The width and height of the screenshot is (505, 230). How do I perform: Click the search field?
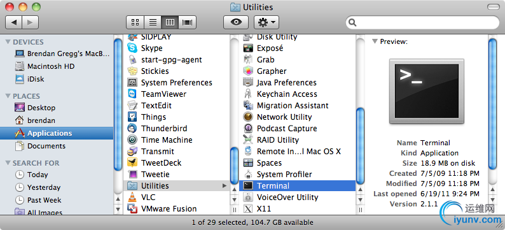(x=422, y=22)
